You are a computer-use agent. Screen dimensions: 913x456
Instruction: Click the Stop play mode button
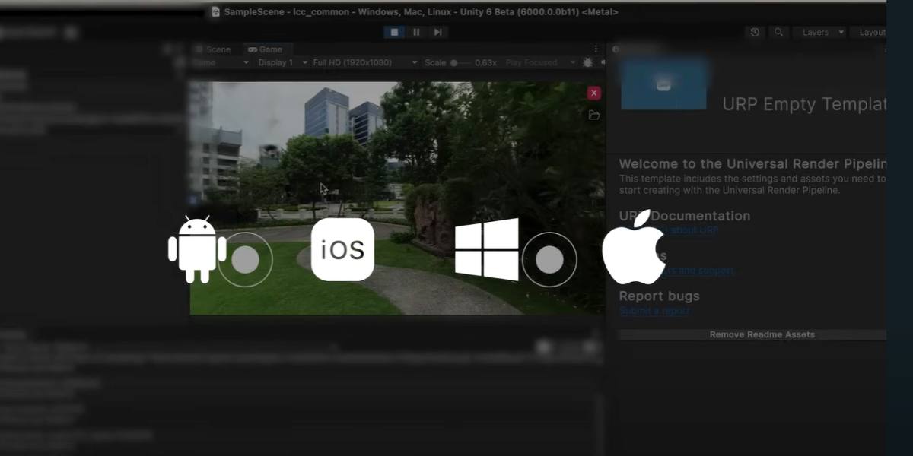coord(394,32)
